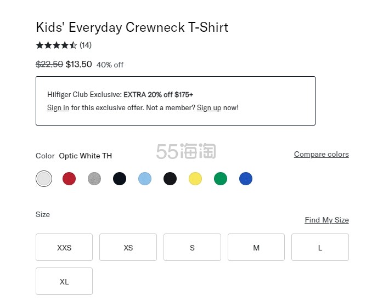Select size XL
This screenshot has width=372, height=302.
coord(64,282)
